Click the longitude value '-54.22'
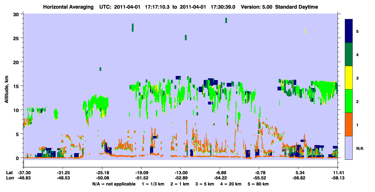 click(x=220, y=178)
